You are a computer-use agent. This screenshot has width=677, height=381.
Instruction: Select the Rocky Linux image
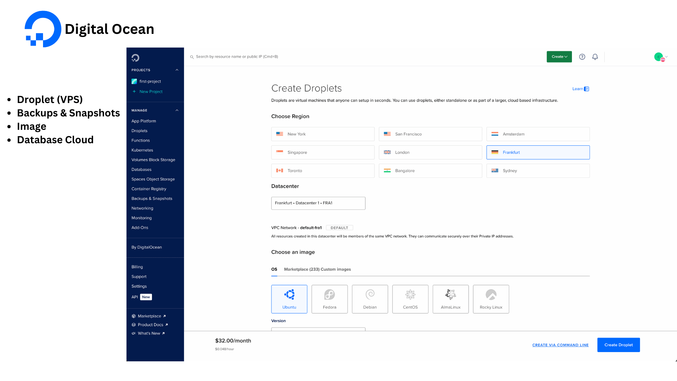click(x=491, y=299)
